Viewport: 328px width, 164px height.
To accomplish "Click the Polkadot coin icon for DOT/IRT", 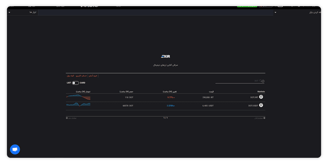I will [x=261, y=97].
